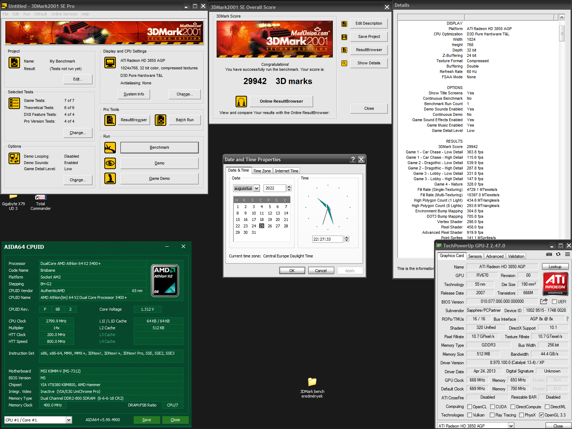Image resolution: width=572 pixels, height=429 pixels.
Task: Switch to the Sensors tab in GPU-Z
Action: (x=475, y=256)
